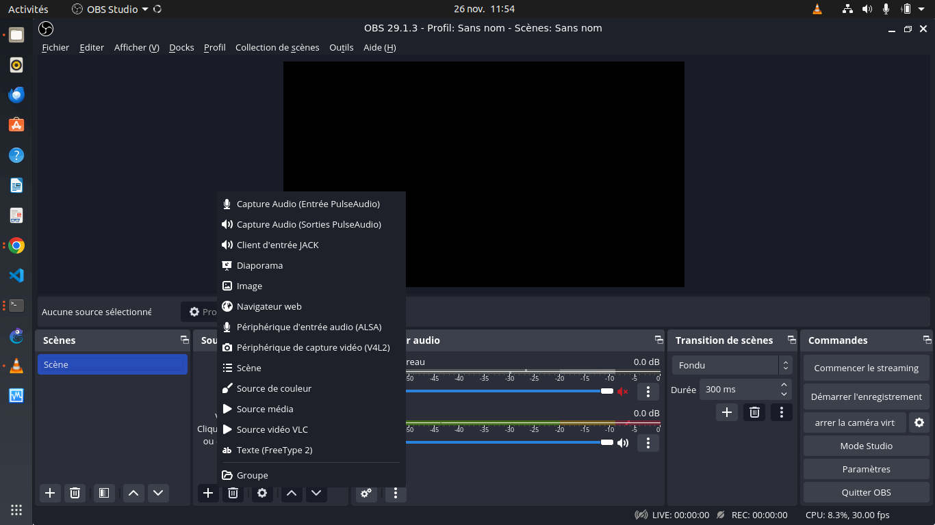
Task: Open source properties gear in Sources panel
Action: (x=262, y=493)
